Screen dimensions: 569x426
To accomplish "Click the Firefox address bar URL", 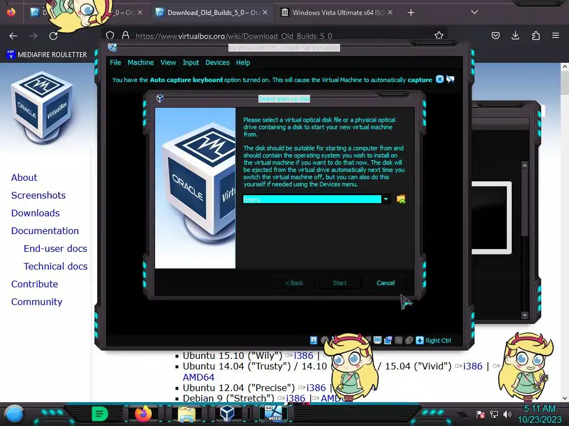I will coord(234,36).
